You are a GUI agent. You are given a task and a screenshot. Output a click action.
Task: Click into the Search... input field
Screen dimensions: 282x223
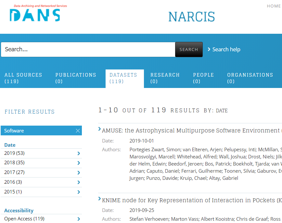[x=88, y=49]
